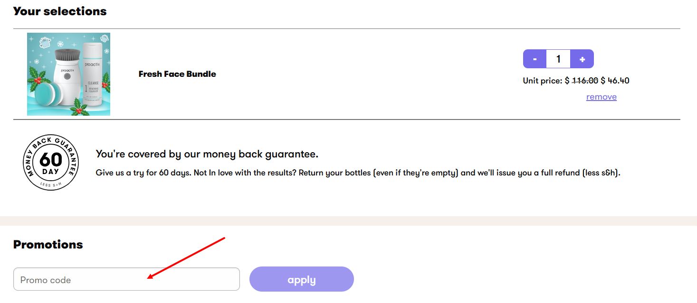
Task: Click the minus icon to decrease quantity
Action: click(x=535, y=59)
